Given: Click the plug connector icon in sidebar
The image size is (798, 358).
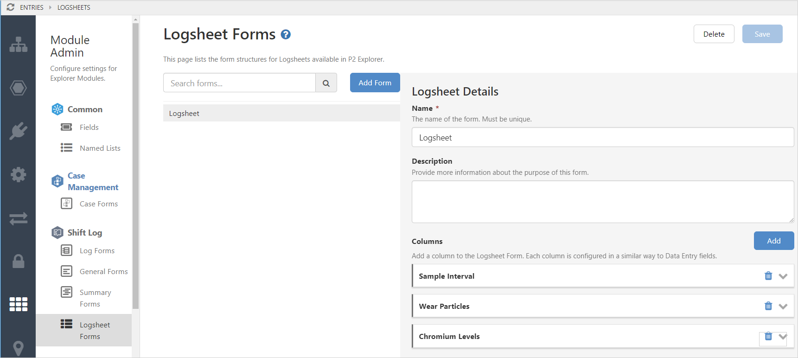Looking at the screenshot, I should point(19,131).
